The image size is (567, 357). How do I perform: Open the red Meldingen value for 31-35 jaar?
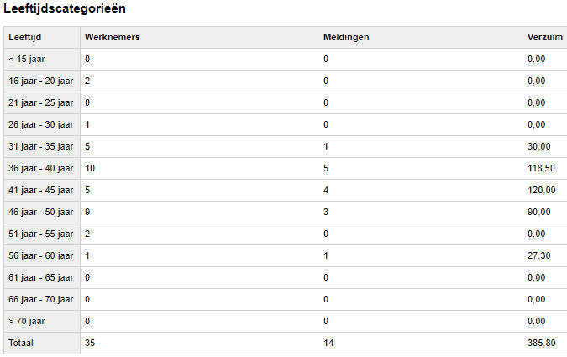326,146
